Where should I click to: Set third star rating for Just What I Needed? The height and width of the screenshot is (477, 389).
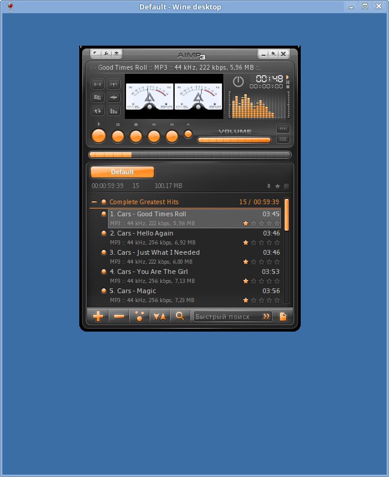click(x=261, y=261)
